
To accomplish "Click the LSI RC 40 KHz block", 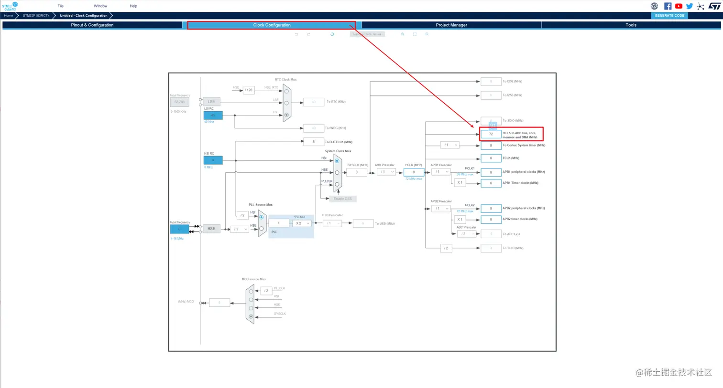I will tap(213, 115).
